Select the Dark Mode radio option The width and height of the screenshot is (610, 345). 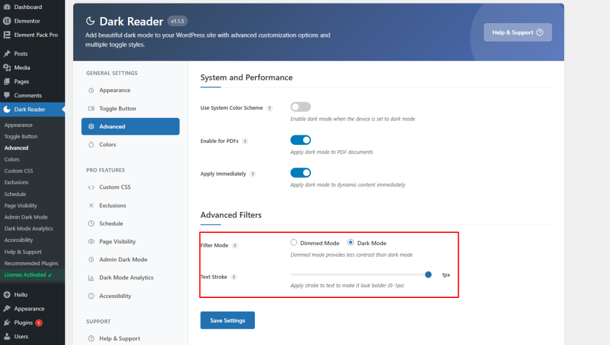pyautogui.click(x=350, y=243)
